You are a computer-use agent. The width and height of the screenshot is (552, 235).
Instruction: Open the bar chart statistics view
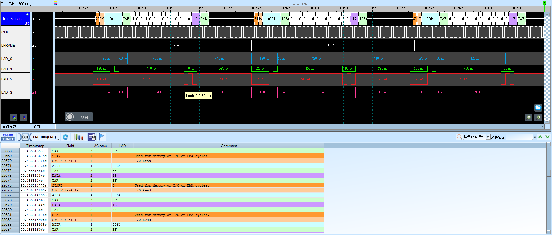tap(79, 137)
